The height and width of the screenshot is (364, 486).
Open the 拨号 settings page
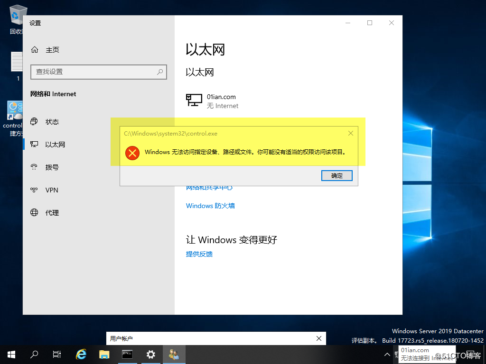pos(52,167)
